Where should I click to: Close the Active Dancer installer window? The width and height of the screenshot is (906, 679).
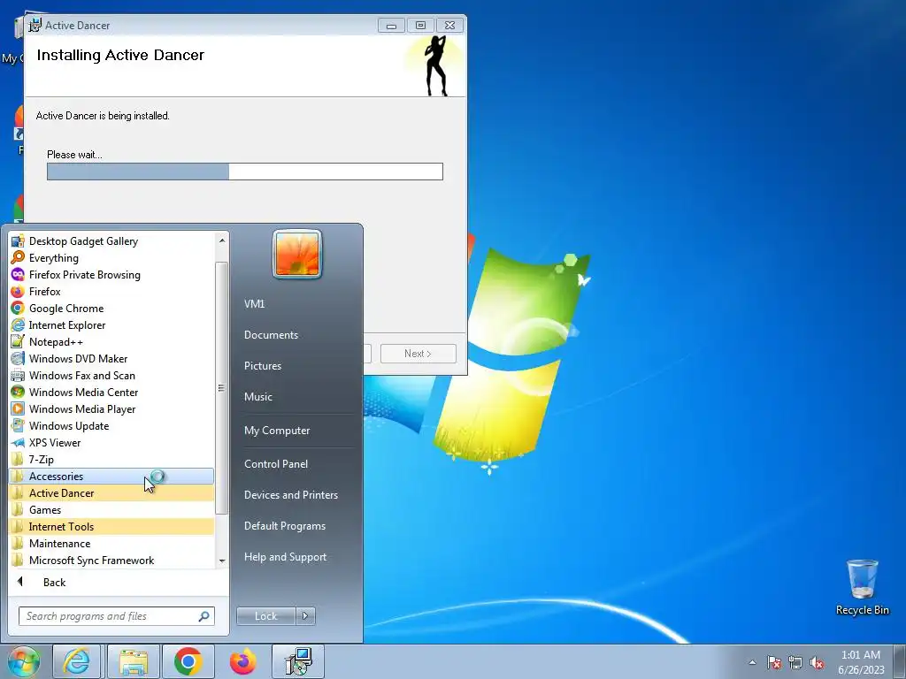(x=449, y=26)
